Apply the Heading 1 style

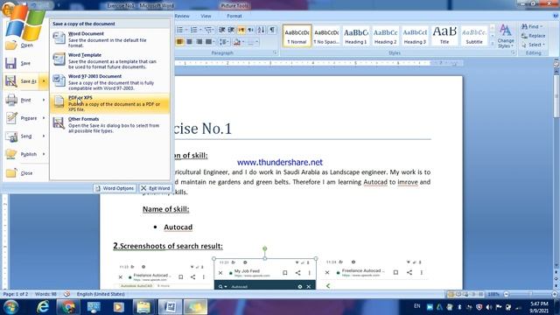[356, 36]
